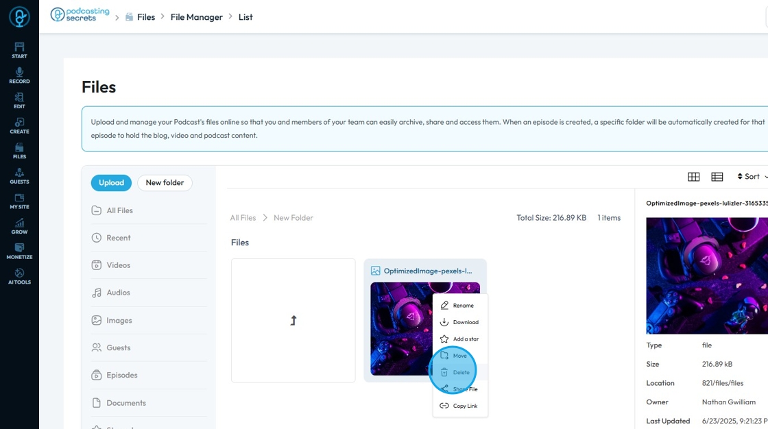768x429 pixels.
Task: Click the Location value 821/files/files
Action: pos(723,384)
